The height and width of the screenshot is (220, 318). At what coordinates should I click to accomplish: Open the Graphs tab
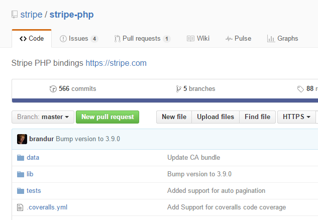[x=282, y=39]
